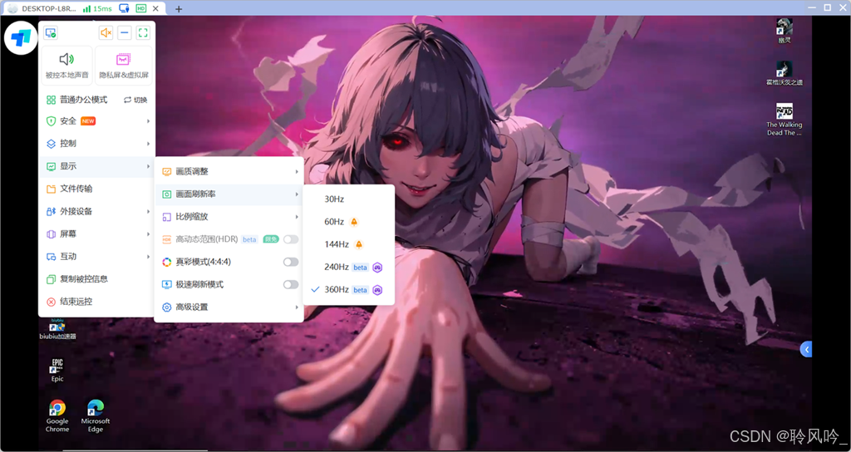Expand the 画质调整 submenu

229,171
